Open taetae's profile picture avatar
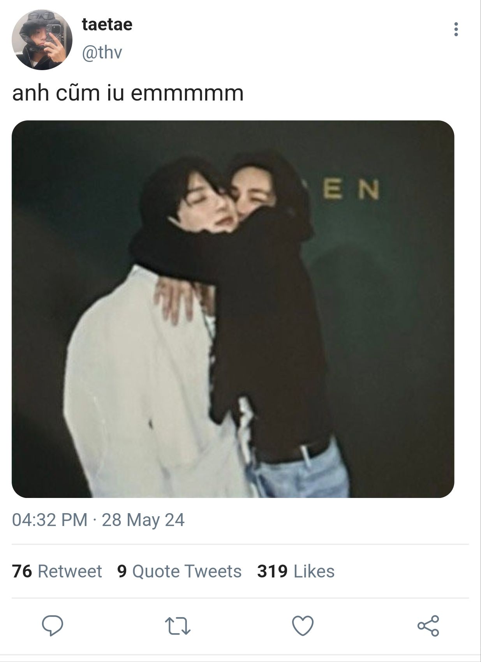 coord(42,40)
